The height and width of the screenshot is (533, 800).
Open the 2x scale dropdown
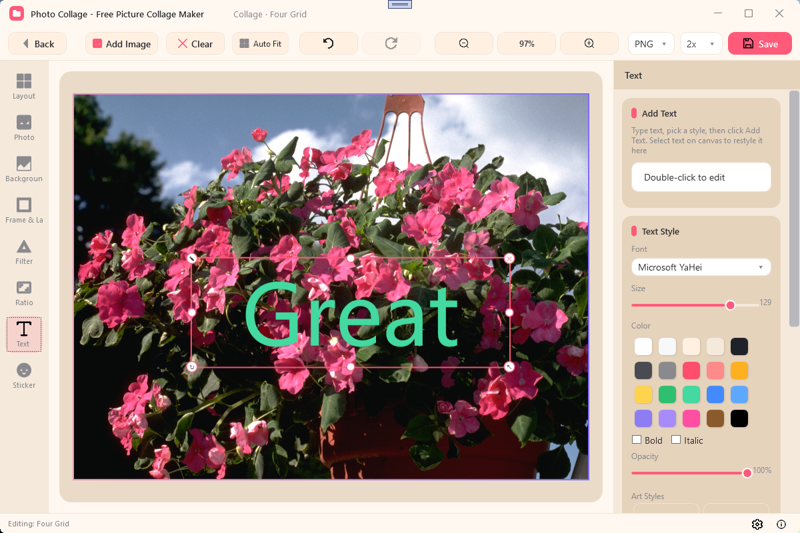click(x=701, y=43)
